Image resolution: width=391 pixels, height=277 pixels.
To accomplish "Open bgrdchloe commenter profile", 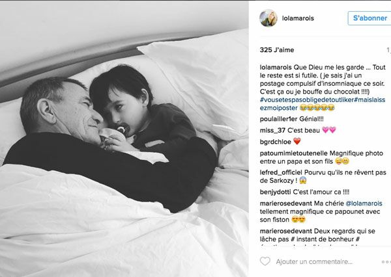I will point(275,142).
